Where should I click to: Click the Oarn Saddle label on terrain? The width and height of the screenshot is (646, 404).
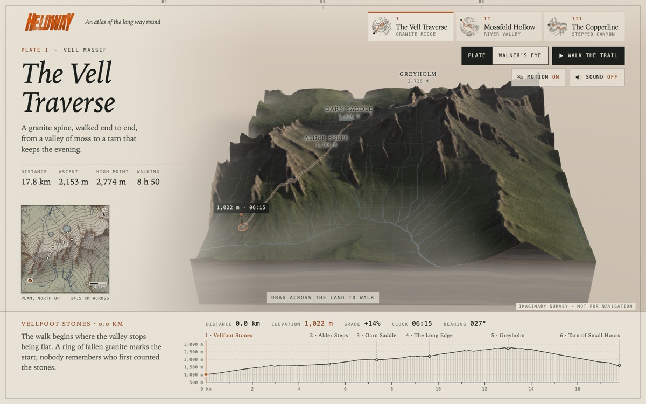(x=349, y=112)
